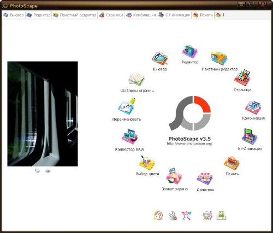The image size is (273, 233).
Task: Switch to the Печать tab
Action: pyautogui.click(x=203, y=15)
